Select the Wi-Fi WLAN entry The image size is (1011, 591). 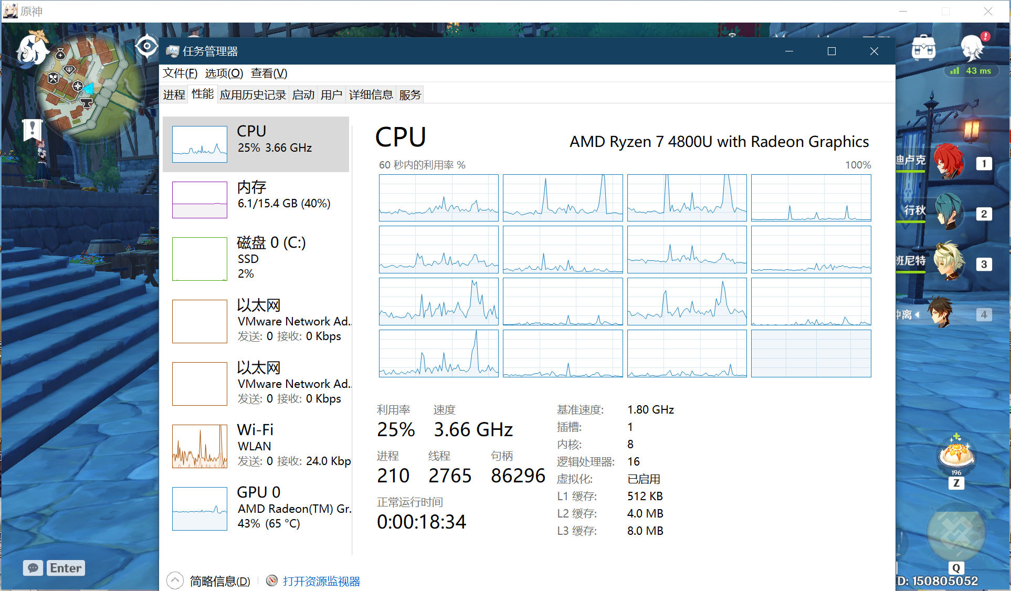256,446
